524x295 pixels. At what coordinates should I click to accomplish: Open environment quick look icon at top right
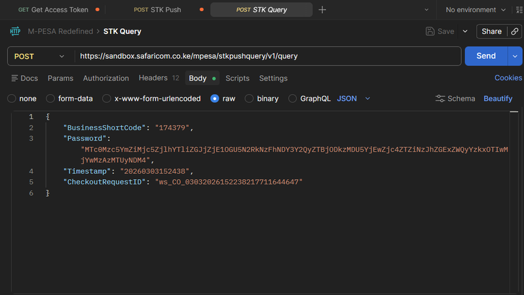[519, 10]
